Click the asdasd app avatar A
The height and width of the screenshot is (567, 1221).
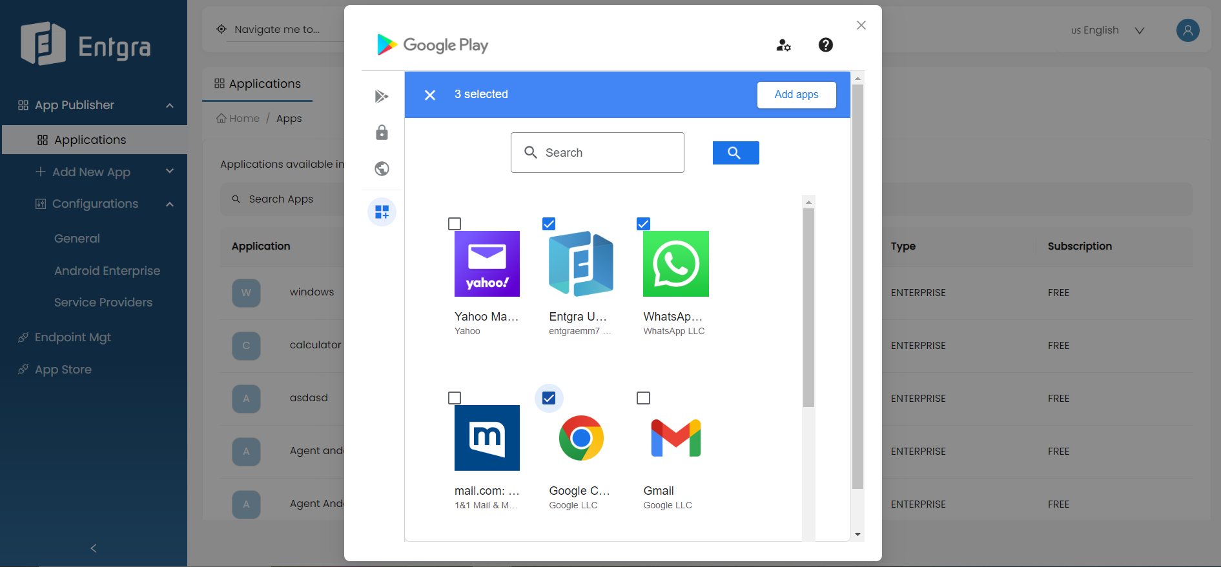pyautogui.click(x=246, y=399)
